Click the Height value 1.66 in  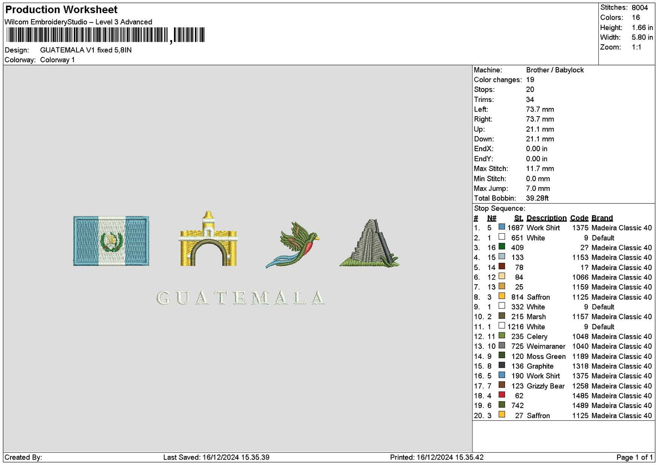(642, 27)
